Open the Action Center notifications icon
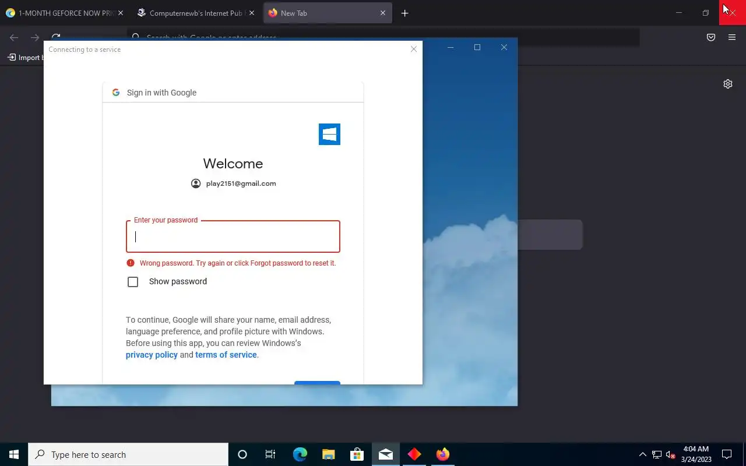Viewport: 746px width, 466px height. point(727,454)
